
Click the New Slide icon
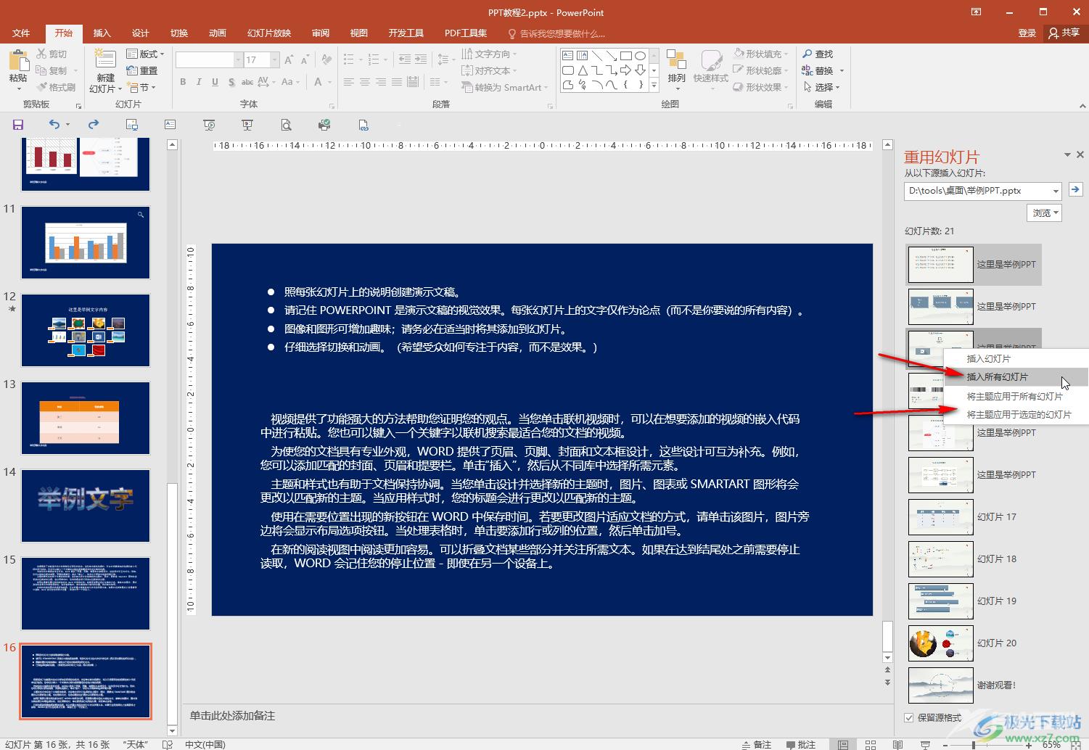point(105,59)
